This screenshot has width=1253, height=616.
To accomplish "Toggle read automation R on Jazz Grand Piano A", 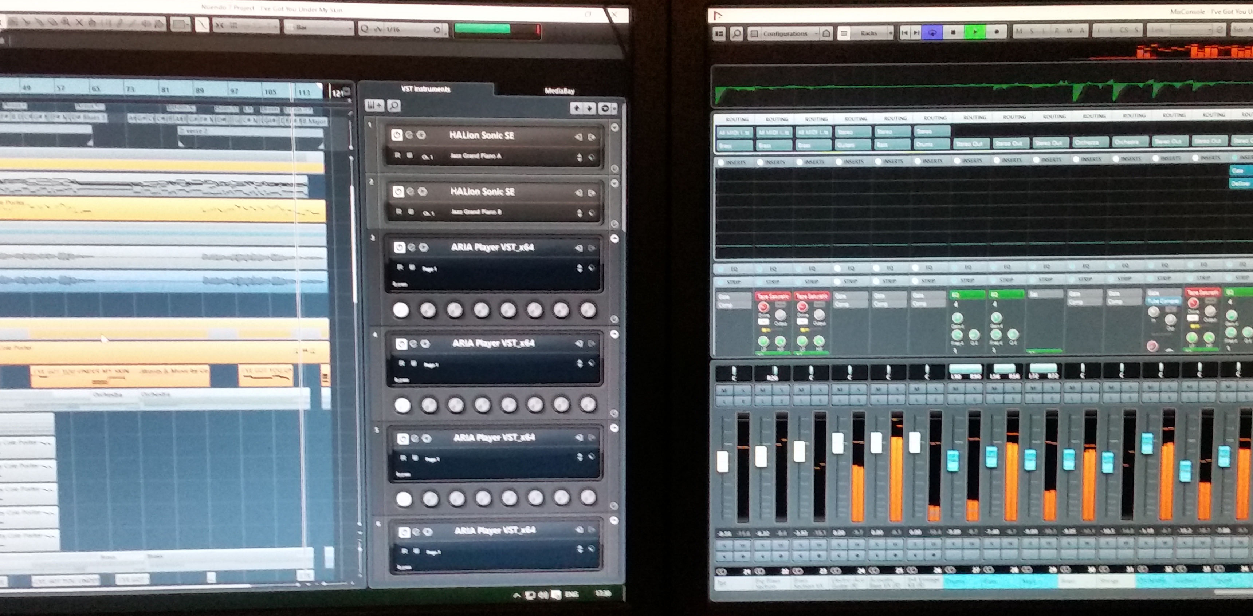I will pos(397,155).
